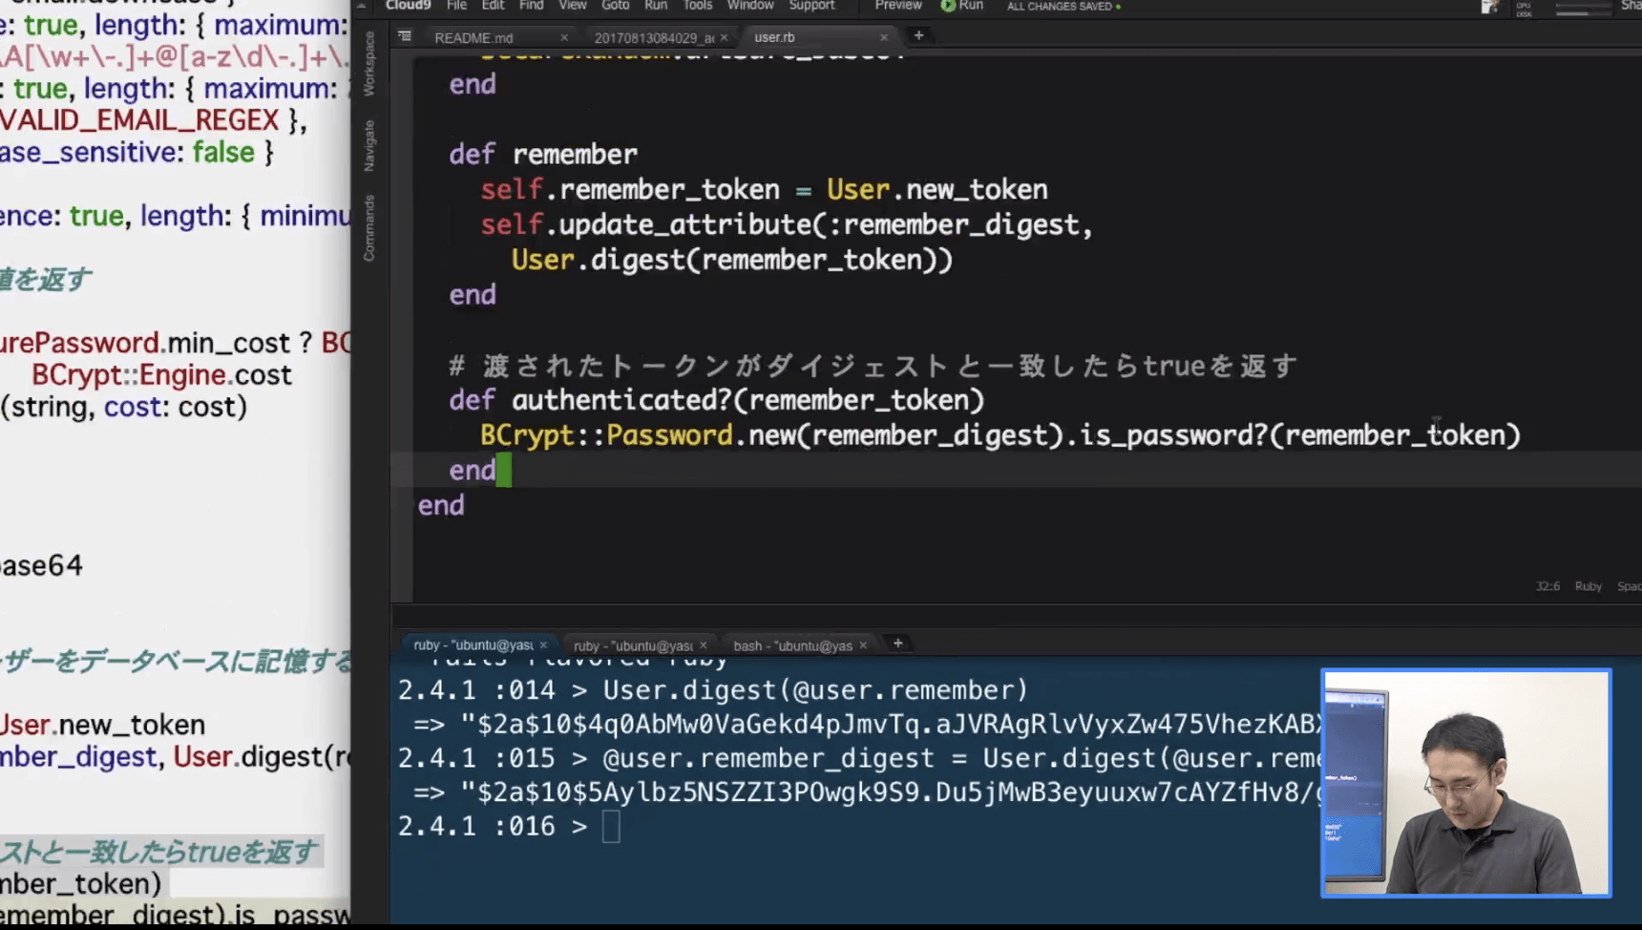Image resolution: width=1642 pixels, height=930 pixels.
Task: Click the Cloud9 logo menu
Action: 408,6
